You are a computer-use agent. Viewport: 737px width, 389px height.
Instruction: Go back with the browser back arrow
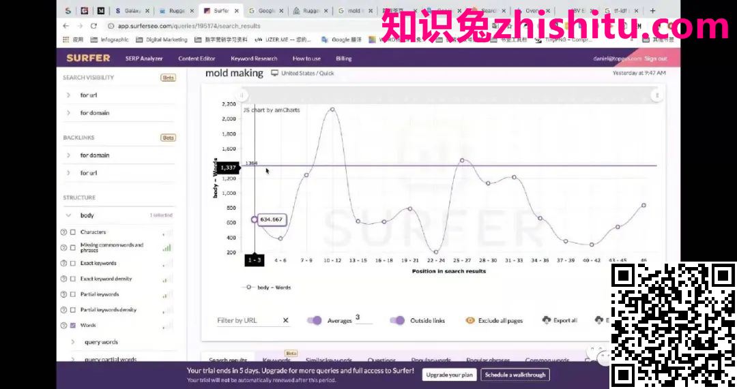click(66, 26)
